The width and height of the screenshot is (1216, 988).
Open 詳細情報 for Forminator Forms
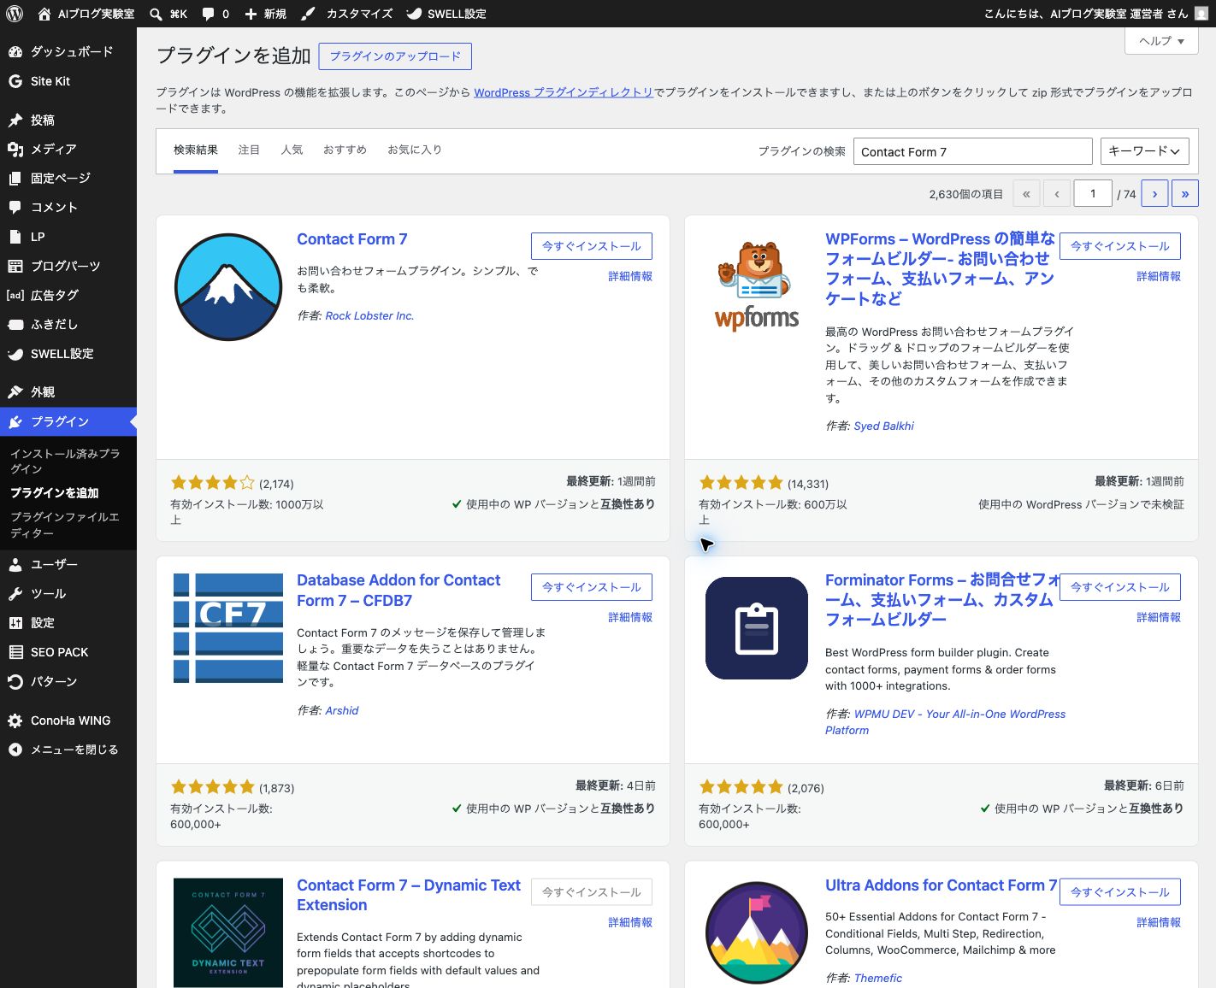coord(1159,617)
